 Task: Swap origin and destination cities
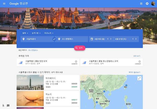pos(54,39)
